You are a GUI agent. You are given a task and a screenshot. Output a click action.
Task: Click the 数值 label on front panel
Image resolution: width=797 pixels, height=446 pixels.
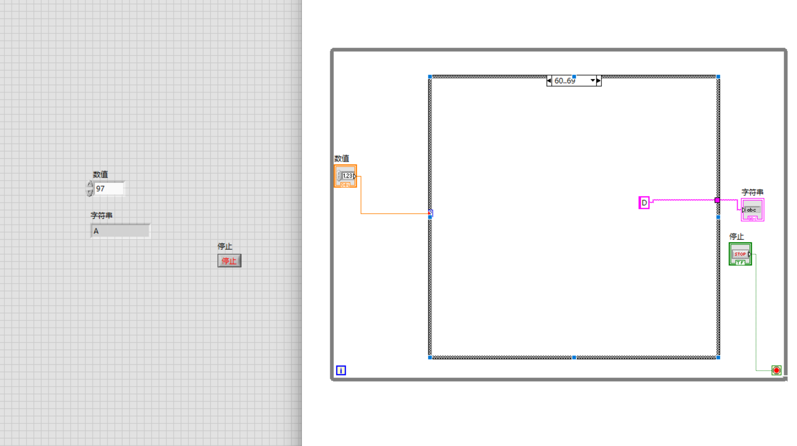click(100, 175)
